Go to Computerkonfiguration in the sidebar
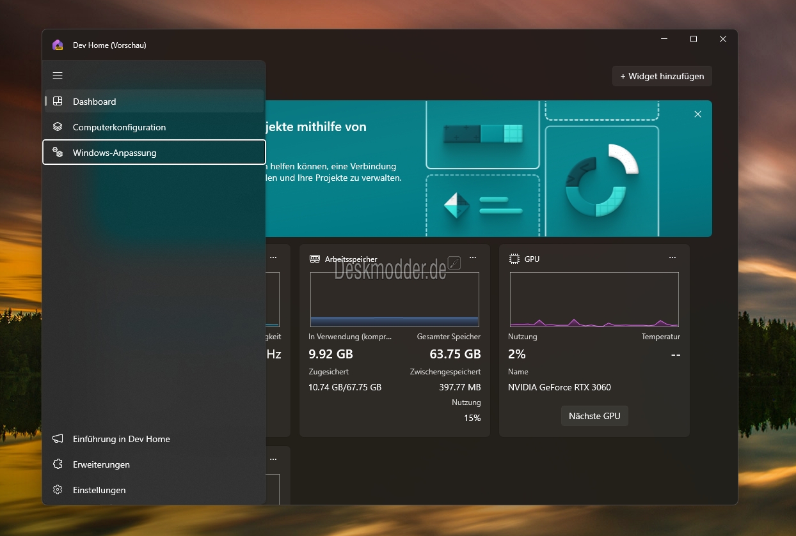The height and width of the screenshot is (536, 796). pos(119,127)
